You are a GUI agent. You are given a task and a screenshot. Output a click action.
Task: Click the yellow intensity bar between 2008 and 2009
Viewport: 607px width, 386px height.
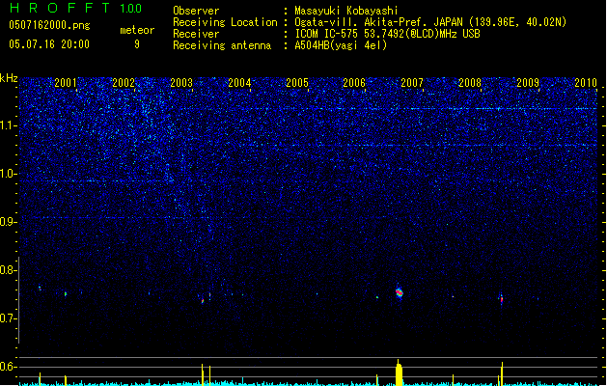pyautogui.click(x=502, y=373)
